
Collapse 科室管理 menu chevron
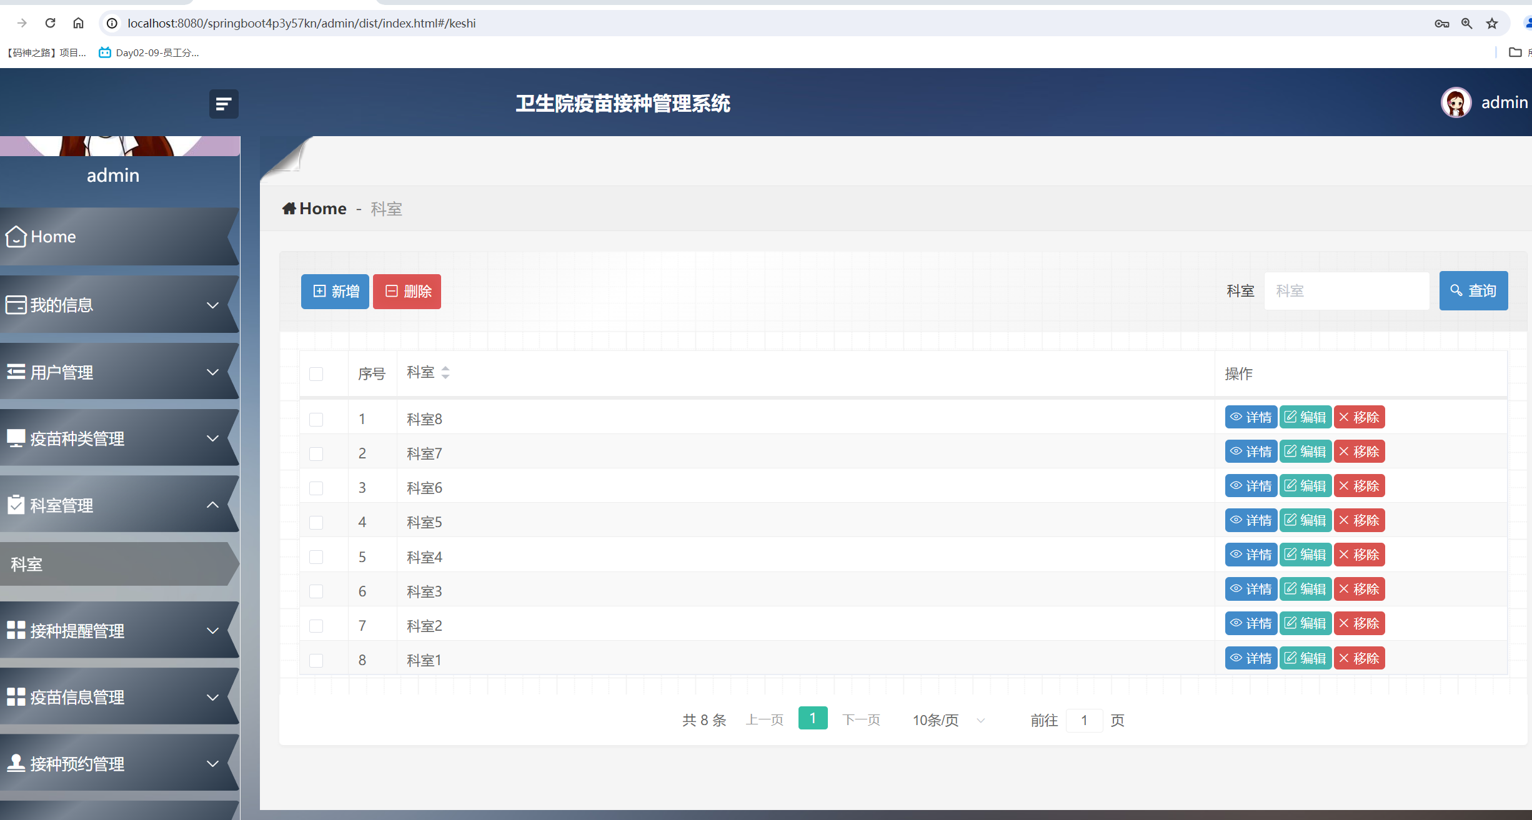(x=212, y=505)
